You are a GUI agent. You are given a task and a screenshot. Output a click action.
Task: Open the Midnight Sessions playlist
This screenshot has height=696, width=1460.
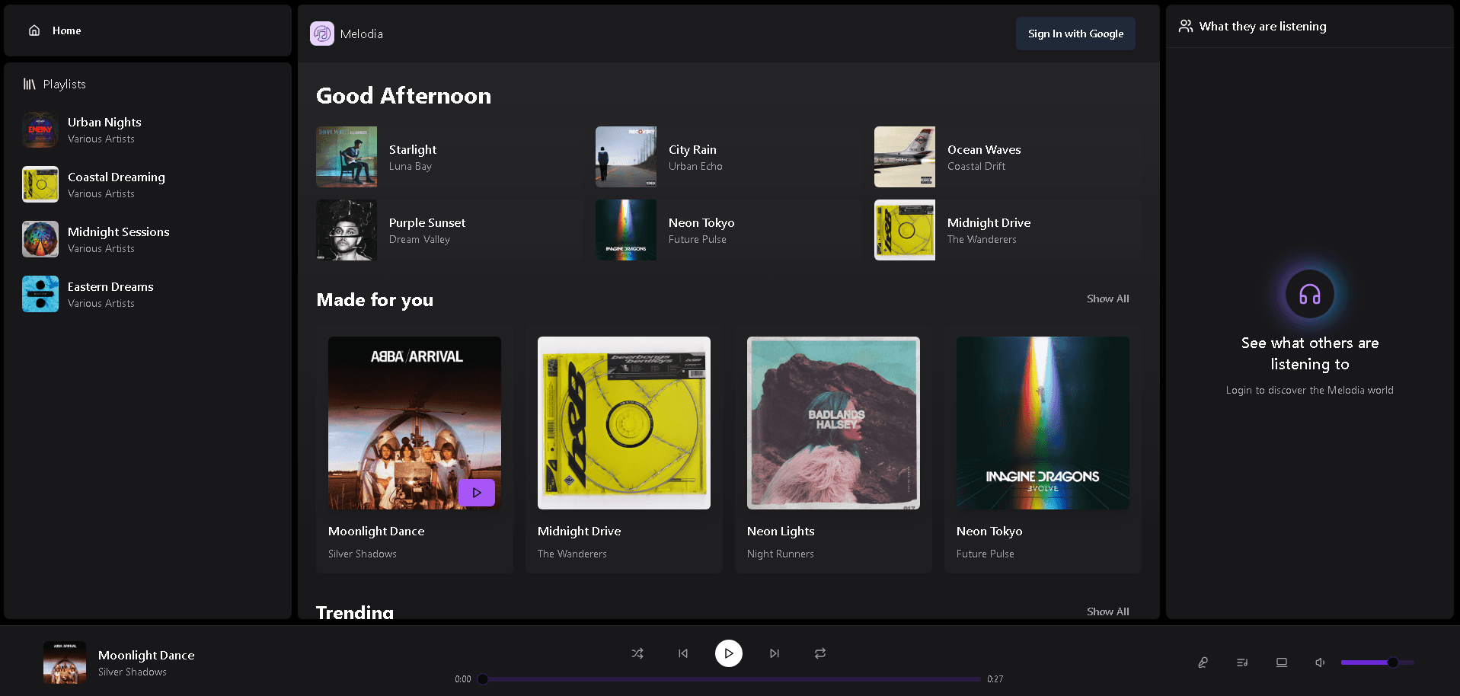[148, 239]
